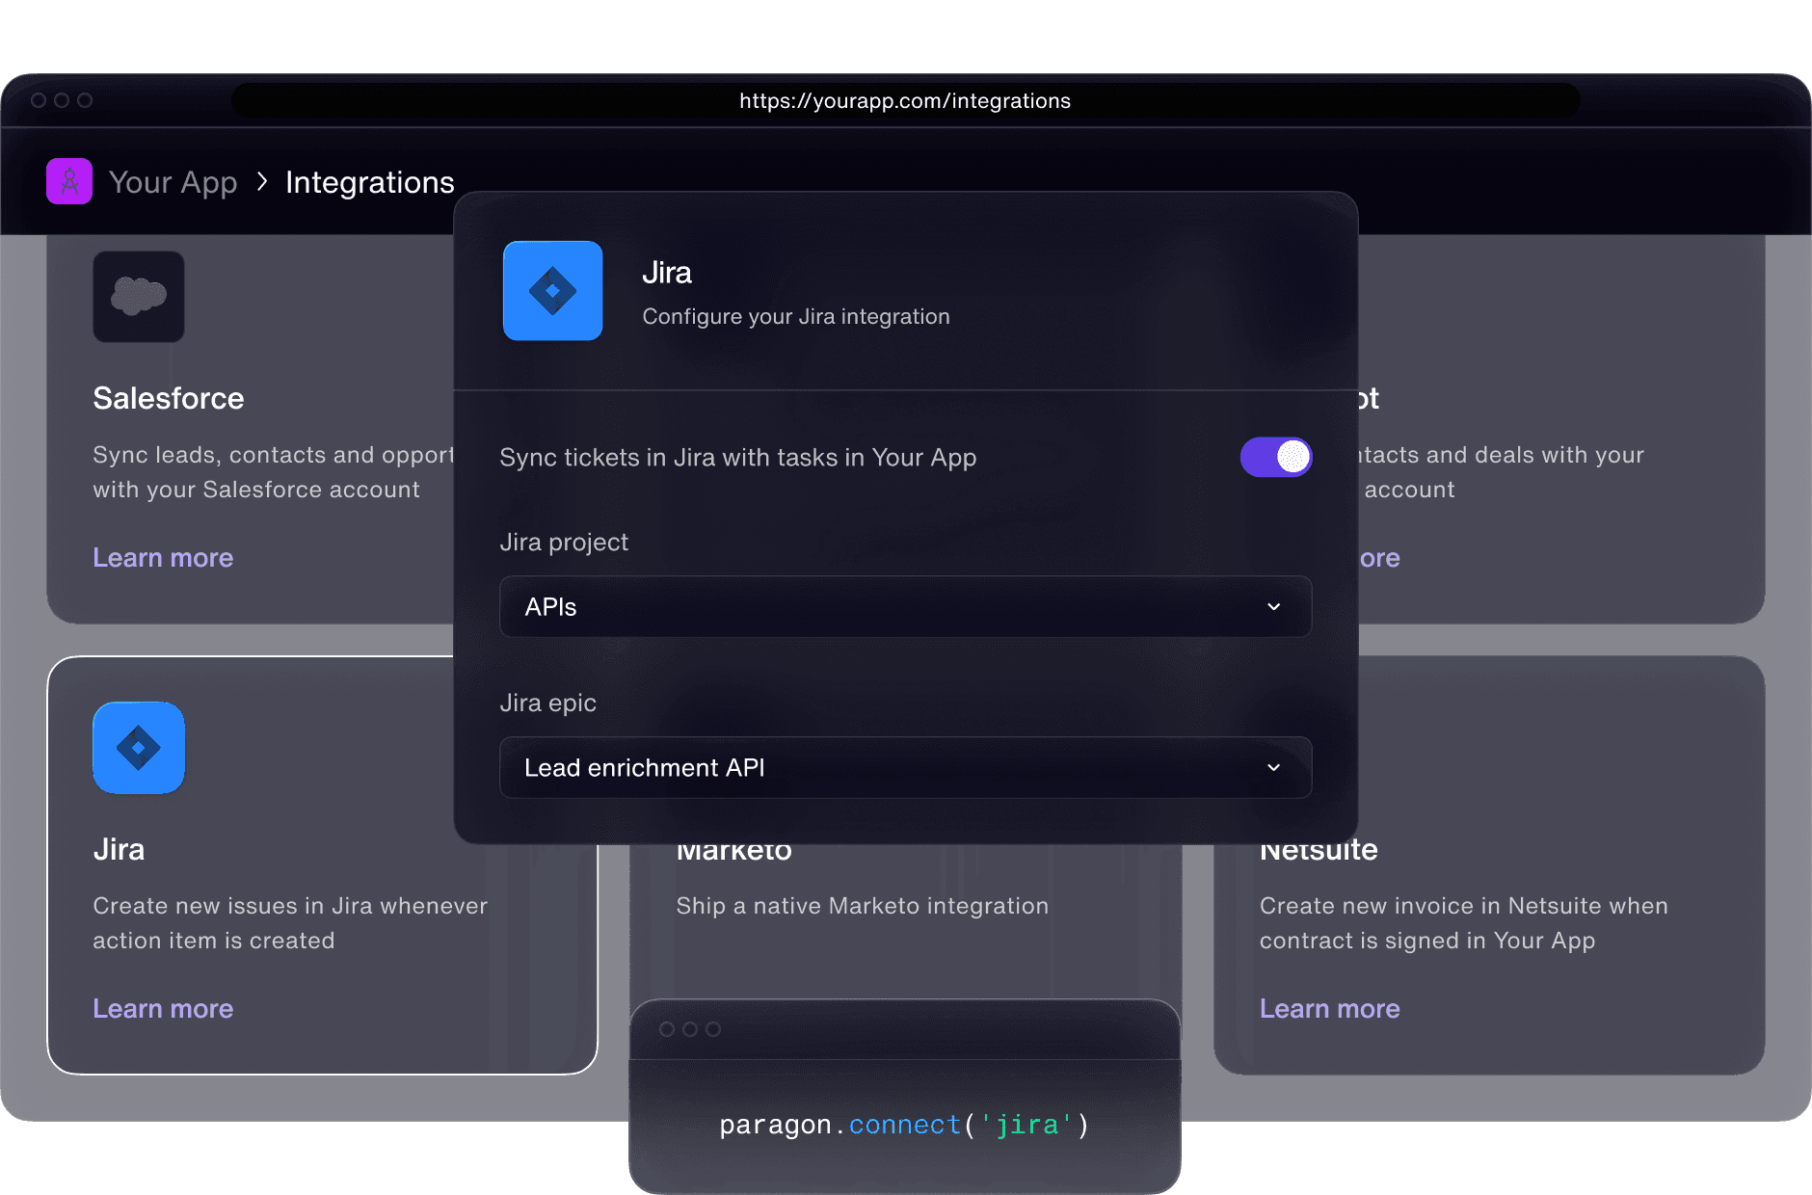Click the browser URL address bar
The width and height of the screenshot is (1812, 1195).
pyautogui.click(x=904, y=101)
